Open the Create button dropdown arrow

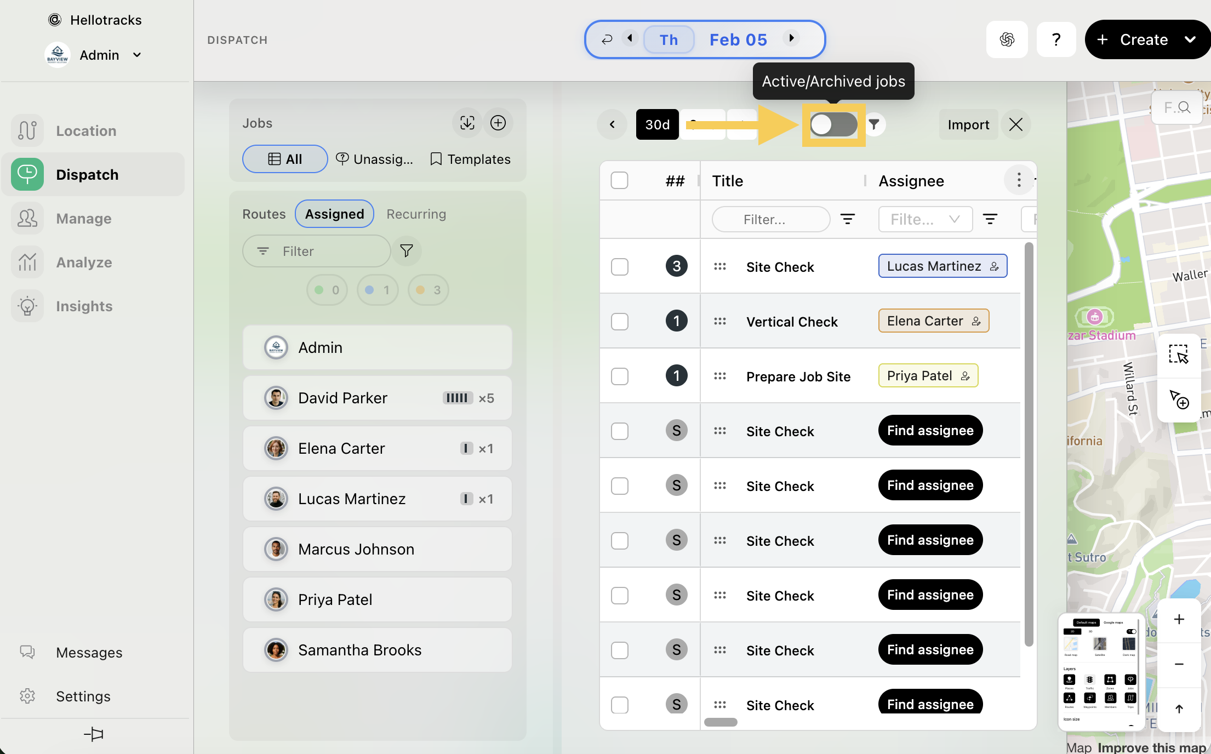(1190, 39)
